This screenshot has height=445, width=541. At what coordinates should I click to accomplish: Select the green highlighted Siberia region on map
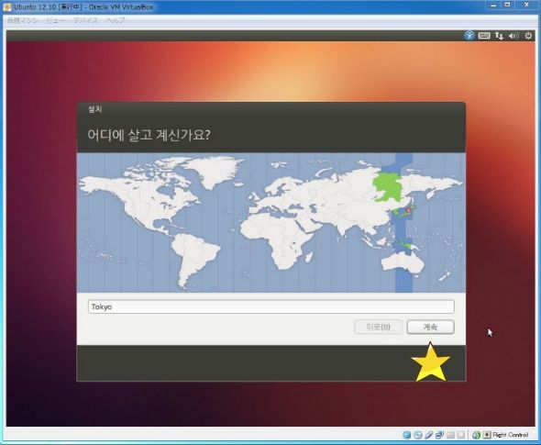click(389, 186)
